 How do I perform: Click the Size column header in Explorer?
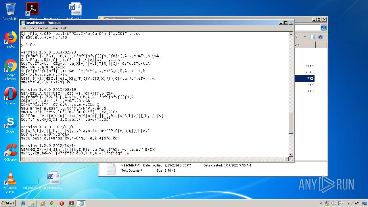coord(305,45)
